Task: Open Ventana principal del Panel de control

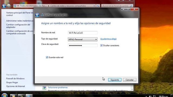Action: click(x=20, y=14)
